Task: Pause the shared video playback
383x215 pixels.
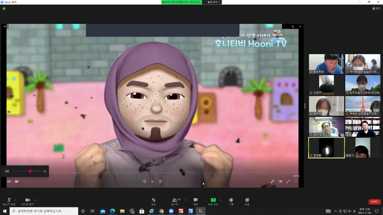Action: 152,182
